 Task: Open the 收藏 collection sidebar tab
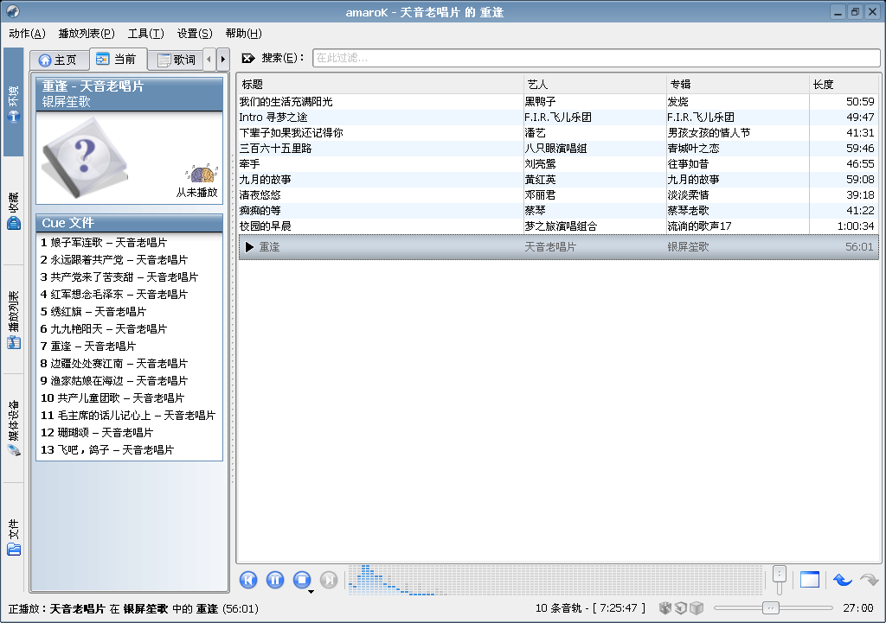click(14, 211)
